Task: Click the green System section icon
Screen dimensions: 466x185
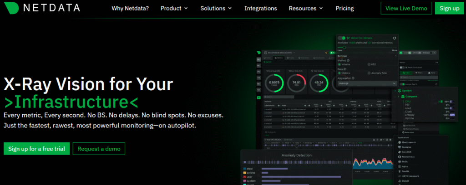Action: point(400,91)
